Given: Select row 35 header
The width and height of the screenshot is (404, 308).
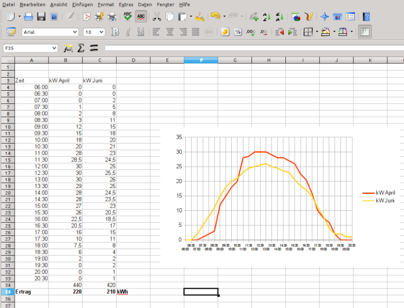Looking at the screenshot, I should [8, 292].
